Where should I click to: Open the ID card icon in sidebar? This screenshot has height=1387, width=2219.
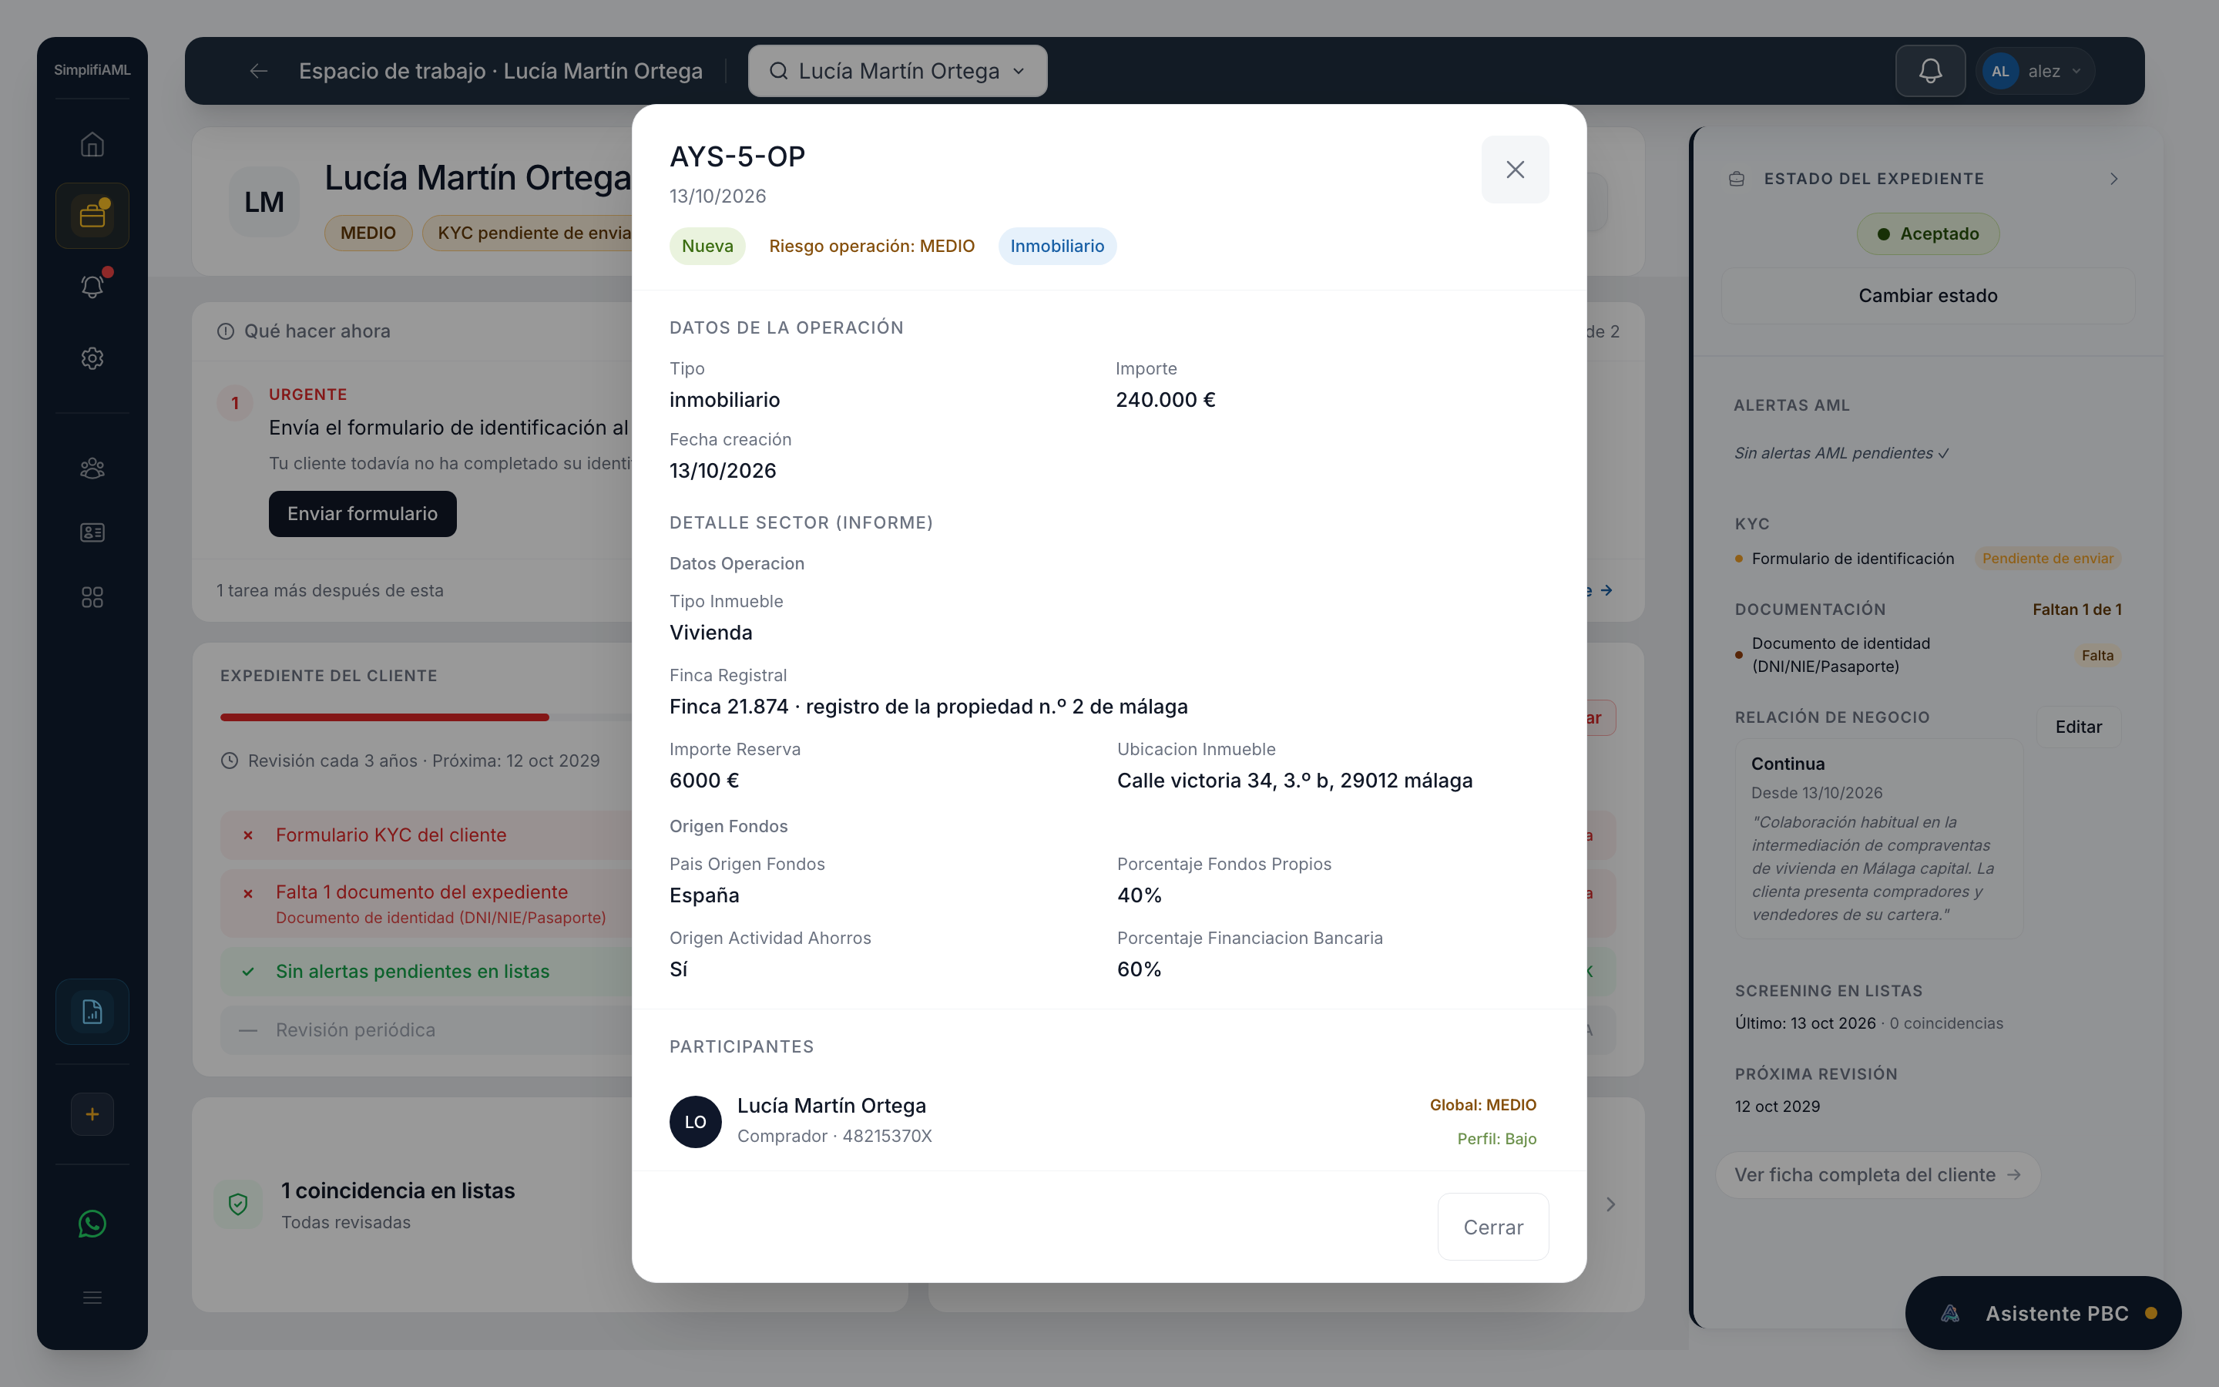[92, 532]
